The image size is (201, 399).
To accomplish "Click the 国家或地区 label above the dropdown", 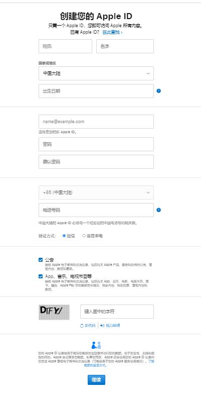I will [47, 63].
